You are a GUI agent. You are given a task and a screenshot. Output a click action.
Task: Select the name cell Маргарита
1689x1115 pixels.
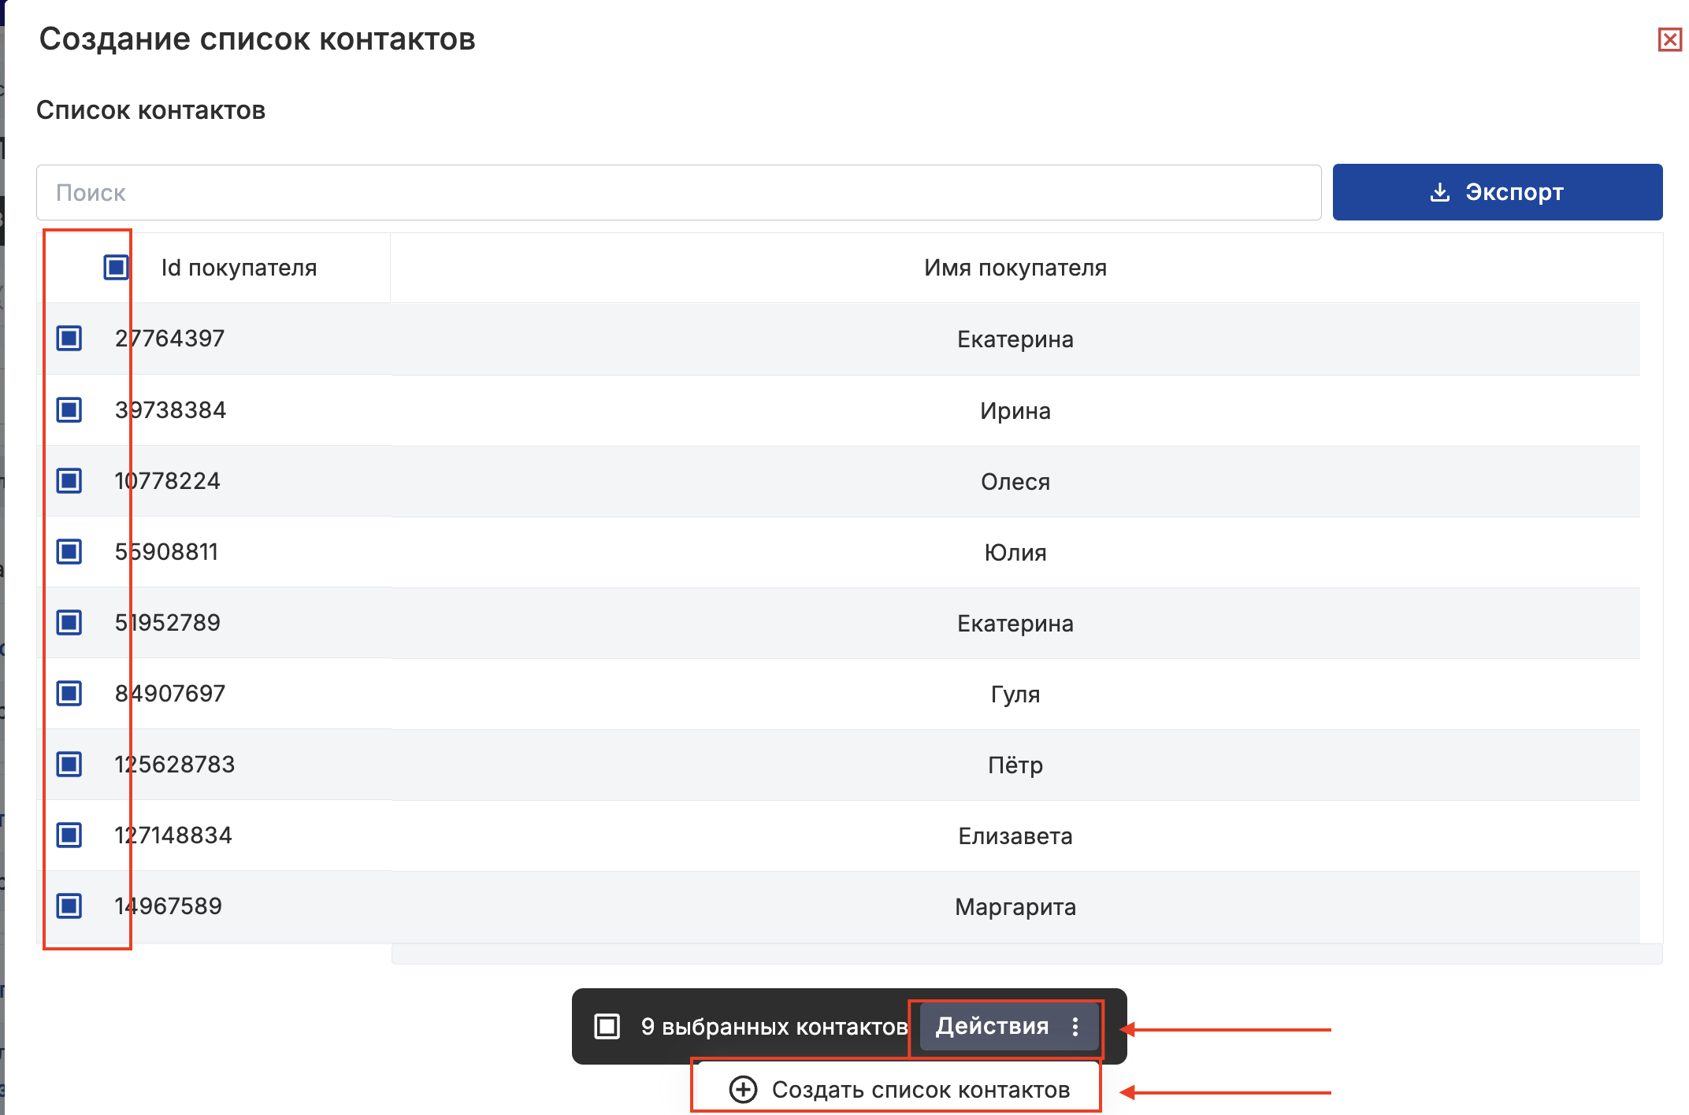[x=1015, y=906]
